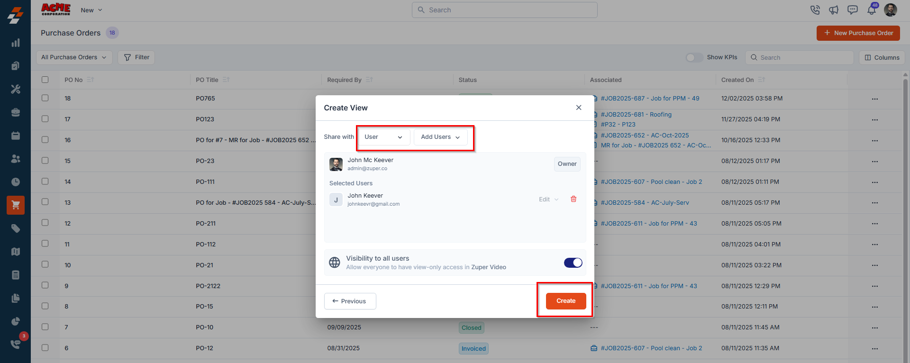Image resolution: width=910 pixels, height=363 pixels.
Task: Open the crossed tools sidebar icon
Action: click(x=16, y=89)
